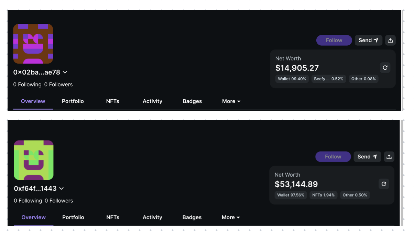
Task: Open Activity tab of 0x02ba profile
Action: (152, 101)
